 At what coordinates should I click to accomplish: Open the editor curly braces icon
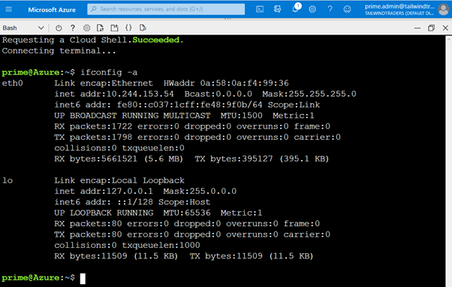click(128, 28)
